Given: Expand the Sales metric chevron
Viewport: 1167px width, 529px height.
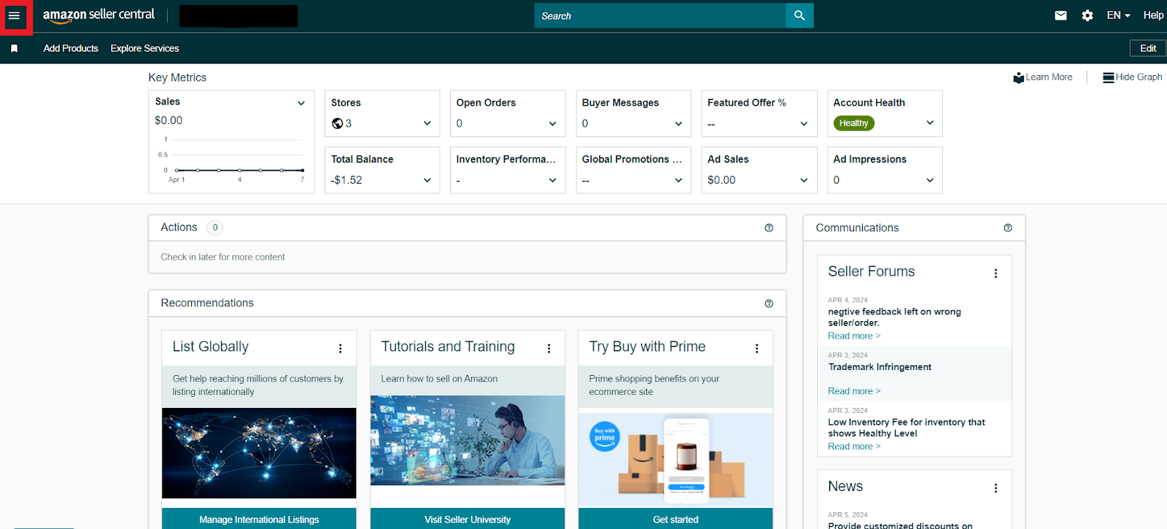Looking at the screenshot, I should coord(301,103).
